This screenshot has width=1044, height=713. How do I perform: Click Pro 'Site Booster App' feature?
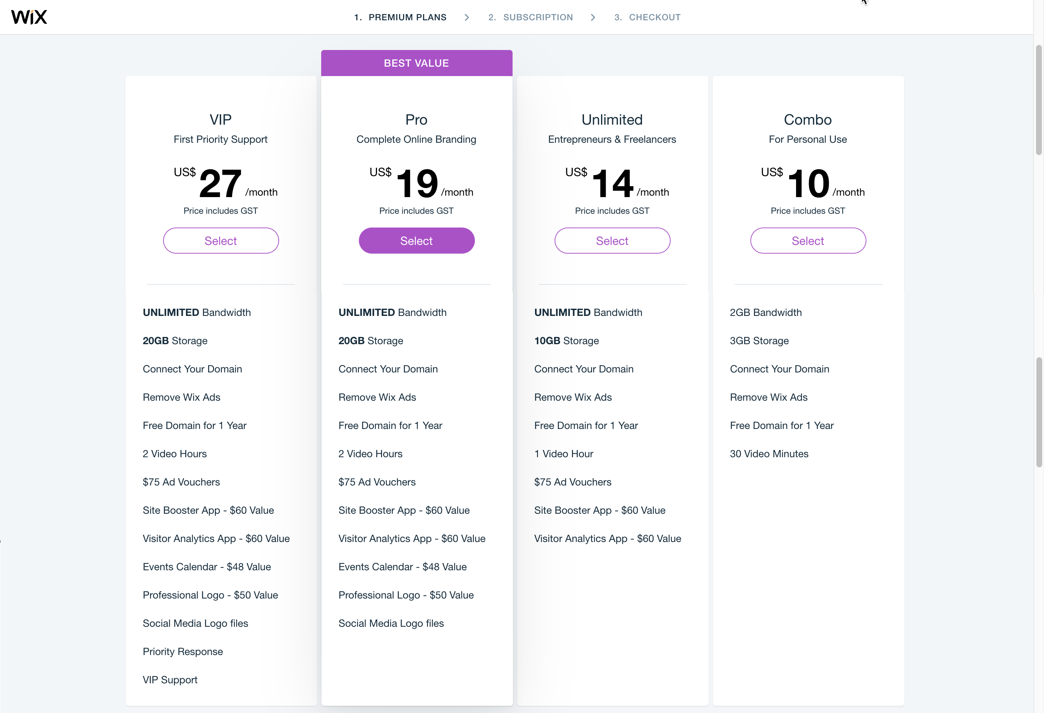coord(404,510)
